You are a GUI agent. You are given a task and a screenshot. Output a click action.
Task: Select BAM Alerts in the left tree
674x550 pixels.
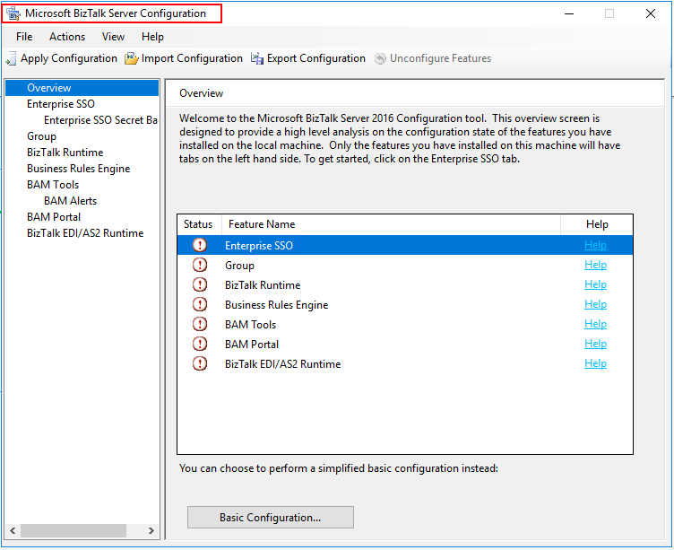(x=70, y=201)
